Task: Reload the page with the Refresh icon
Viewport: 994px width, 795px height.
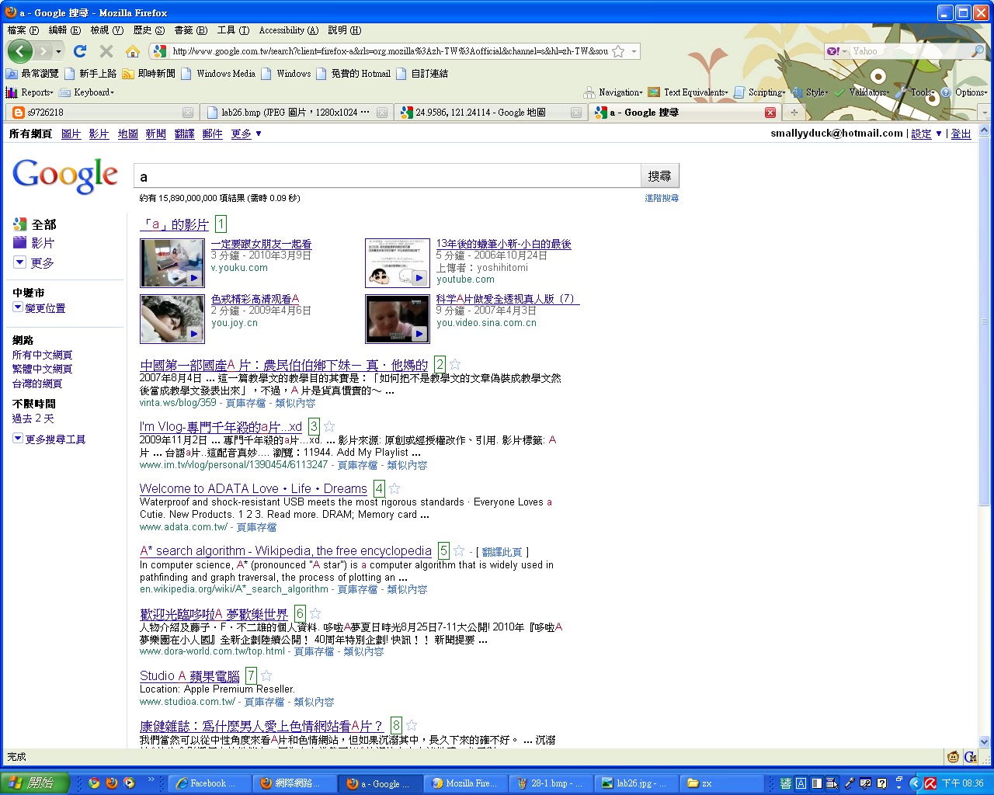Action: [x=79, y=51]
